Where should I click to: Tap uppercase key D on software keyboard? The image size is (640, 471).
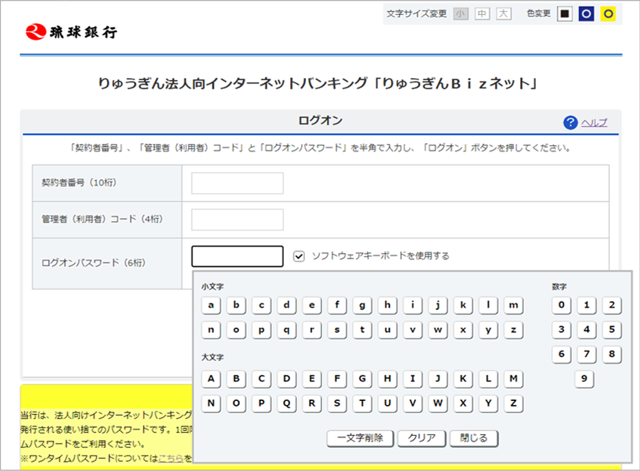point(287,379)
